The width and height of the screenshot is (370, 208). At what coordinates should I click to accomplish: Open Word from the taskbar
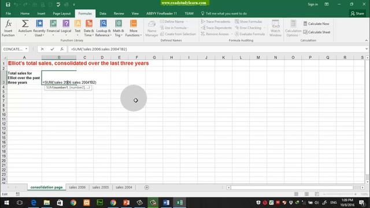click(x=166, y=203)
